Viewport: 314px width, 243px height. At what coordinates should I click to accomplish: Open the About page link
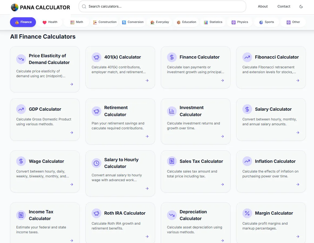[x=263, y=6]
